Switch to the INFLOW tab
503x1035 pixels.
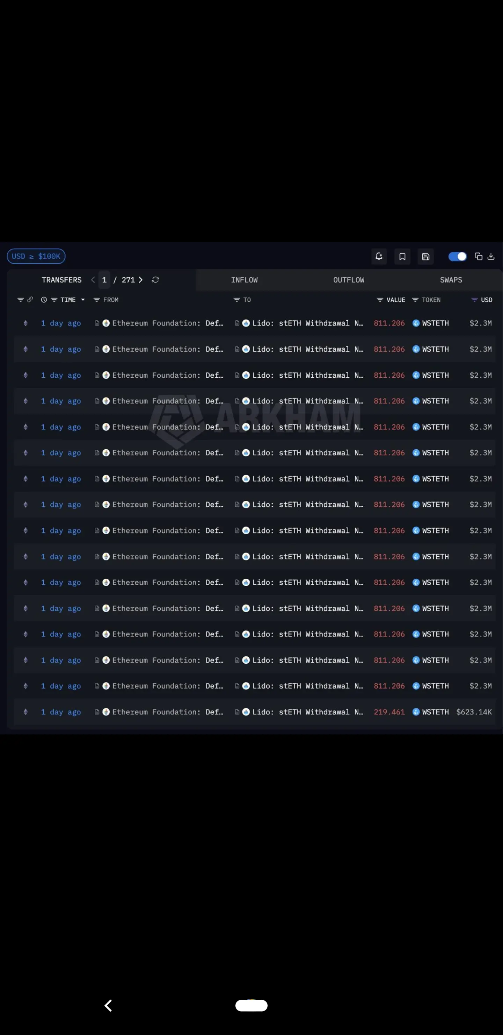coord(244,280)
